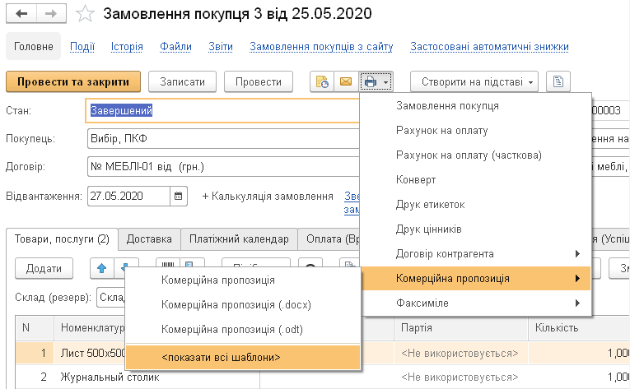Open the Створити на підставі dropdown
The image size is (630, 389).
click(474, 82)
